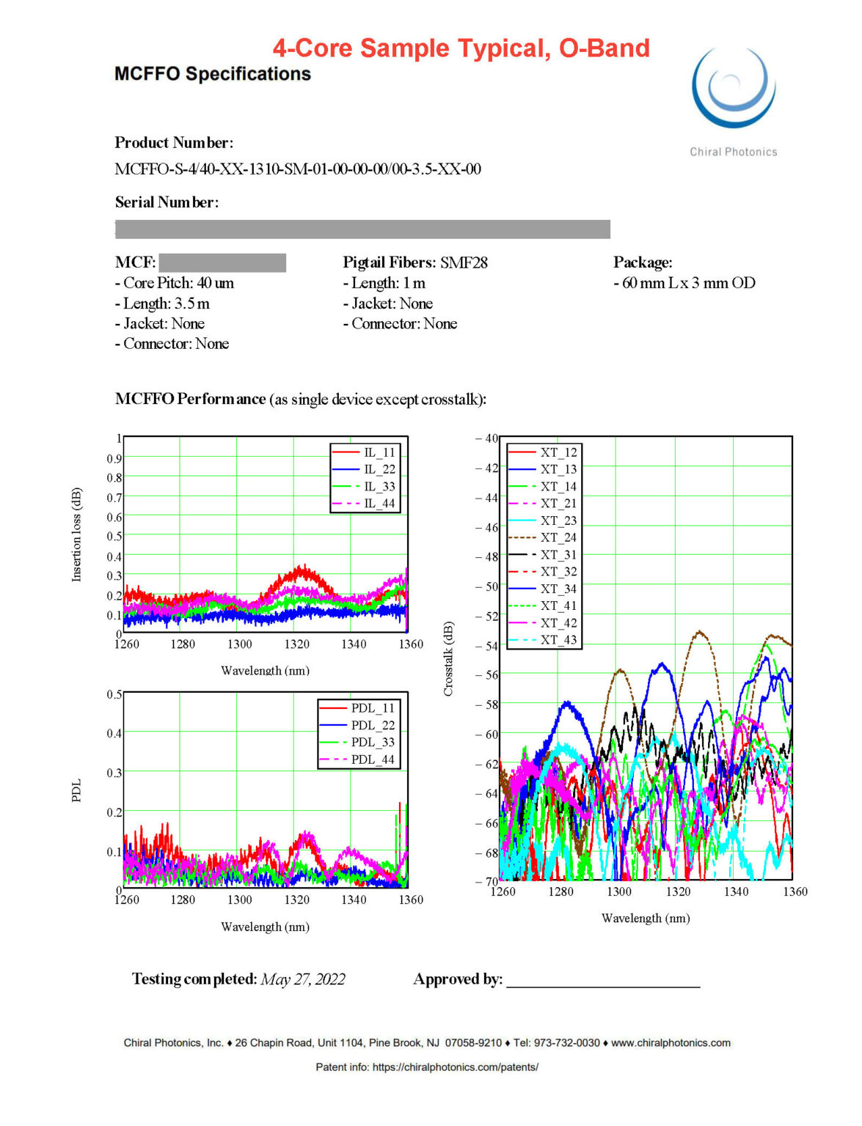
Task: Click the MCFFO Specifications title
Action: (x=213, y=74)
